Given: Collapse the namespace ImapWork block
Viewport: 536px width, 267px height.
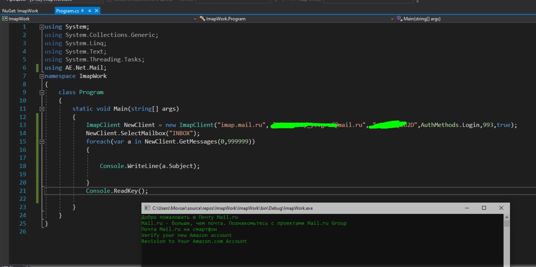Looking at the screenshot, I should coord(41,76).
